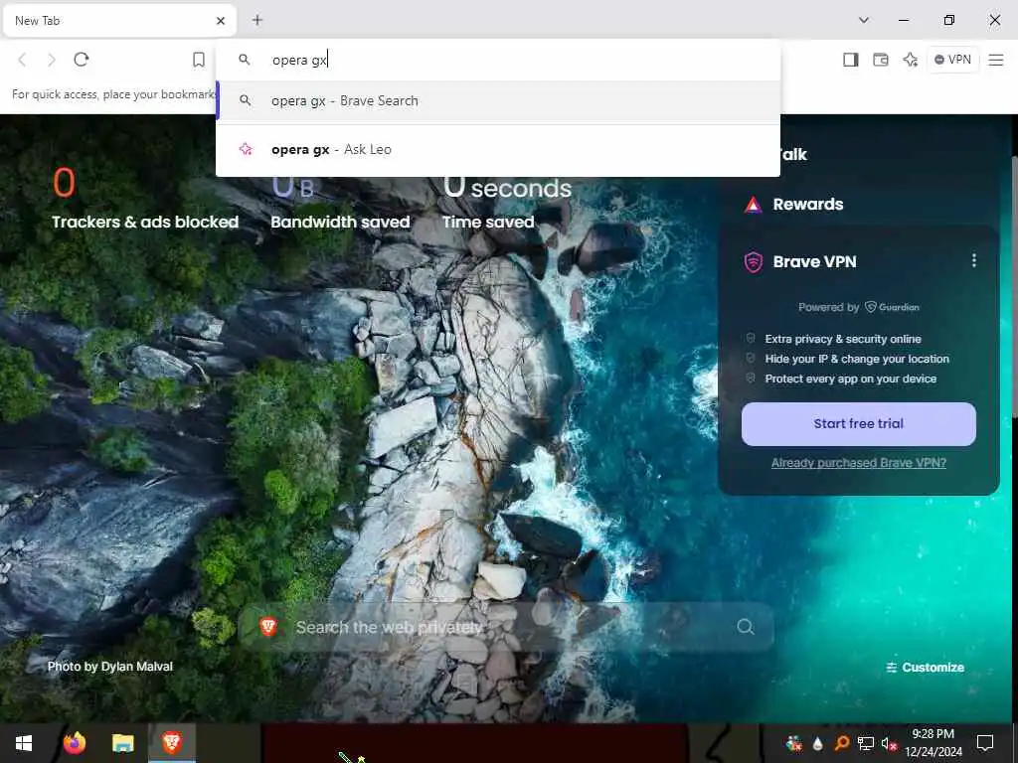Click 'Trackers & ads blocked' stat

pos(145,222)
